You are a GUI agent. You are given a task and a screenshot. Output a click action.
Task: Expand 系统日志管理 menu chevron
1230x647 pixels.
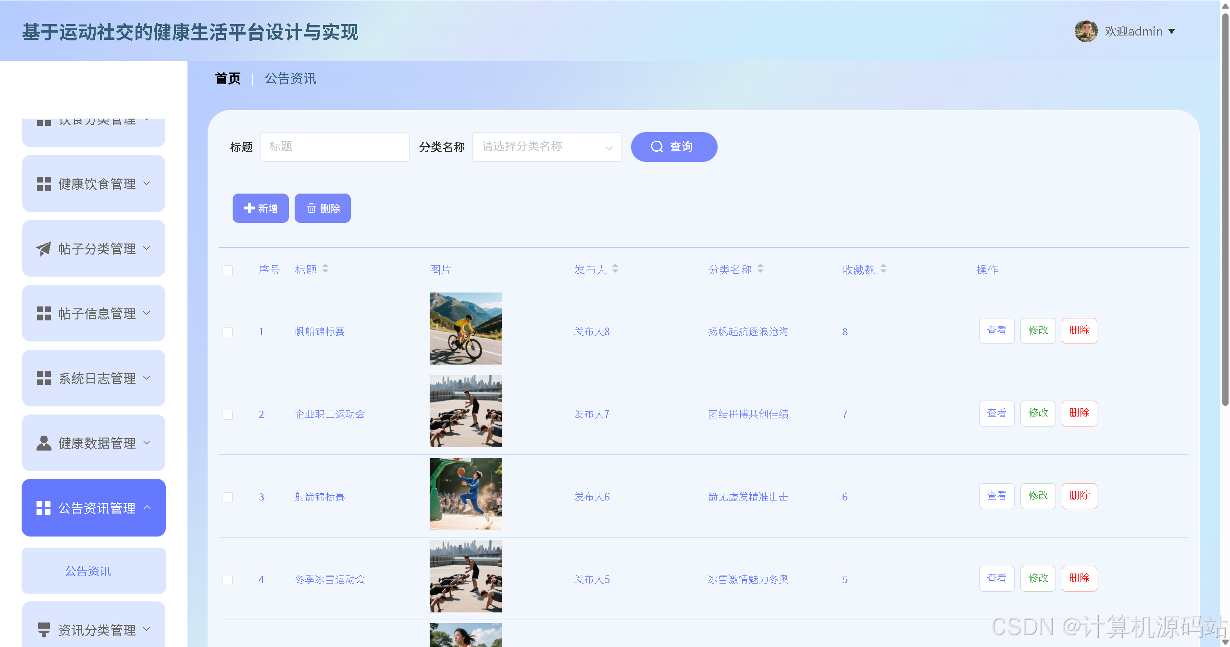point(147,378)
